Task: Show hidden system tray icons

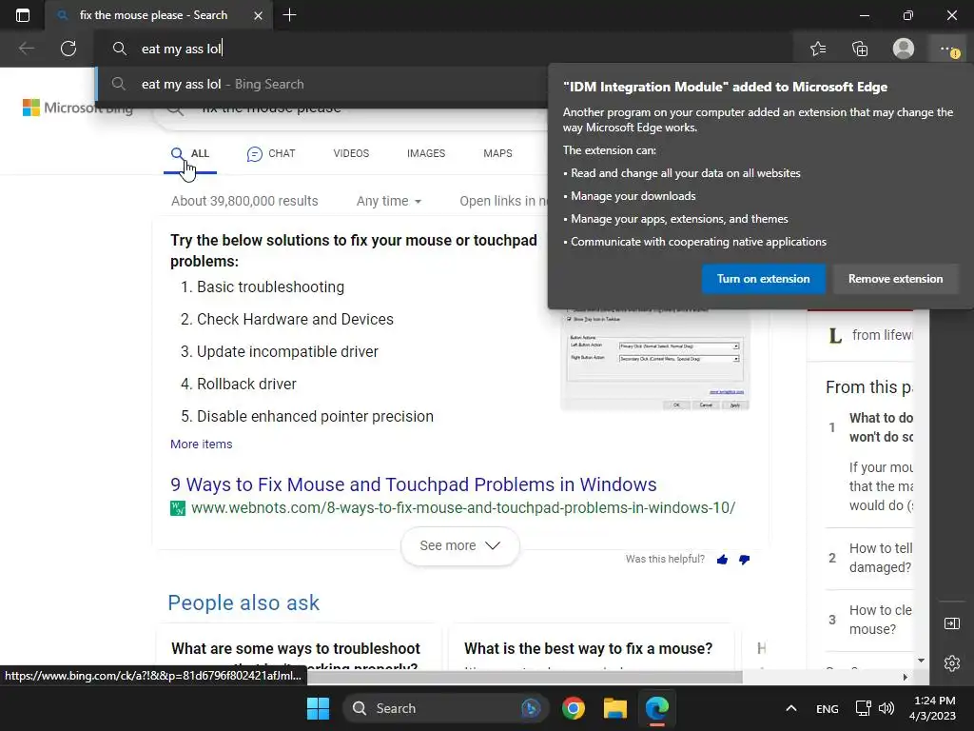Action: click(x=790, y=708)
